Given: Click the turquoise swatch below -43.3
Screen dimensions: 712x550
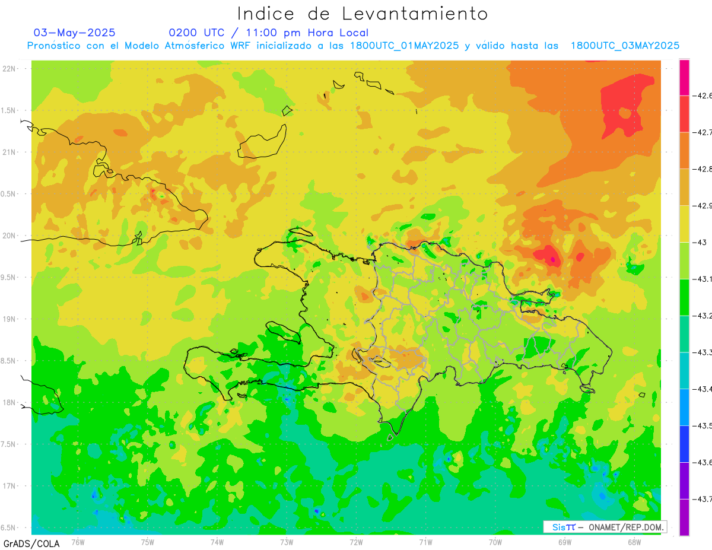Looking at the screenshot, I should pos(684,371).
